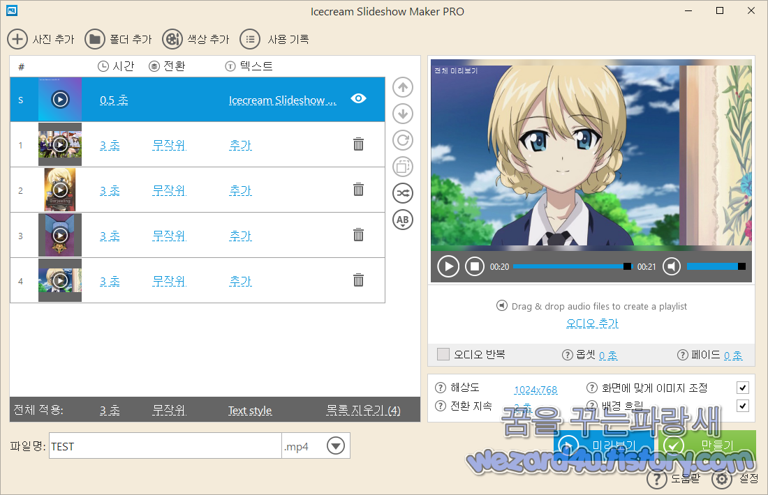Click help icon next to offset
This screenshot has height=495, width=768.
(567, 355)
